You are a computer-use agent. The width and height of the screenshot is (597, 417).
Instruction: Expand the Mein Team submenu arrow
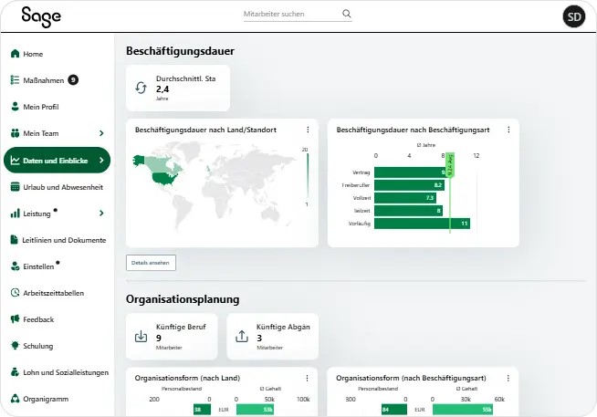[101, 133]
